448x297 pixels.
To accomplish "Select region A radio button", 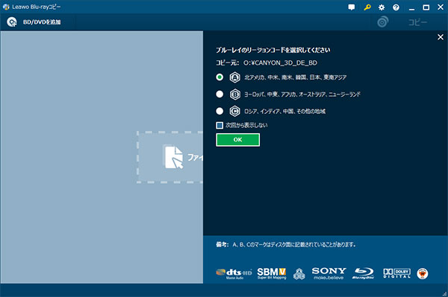I will [x=220, y=77].
